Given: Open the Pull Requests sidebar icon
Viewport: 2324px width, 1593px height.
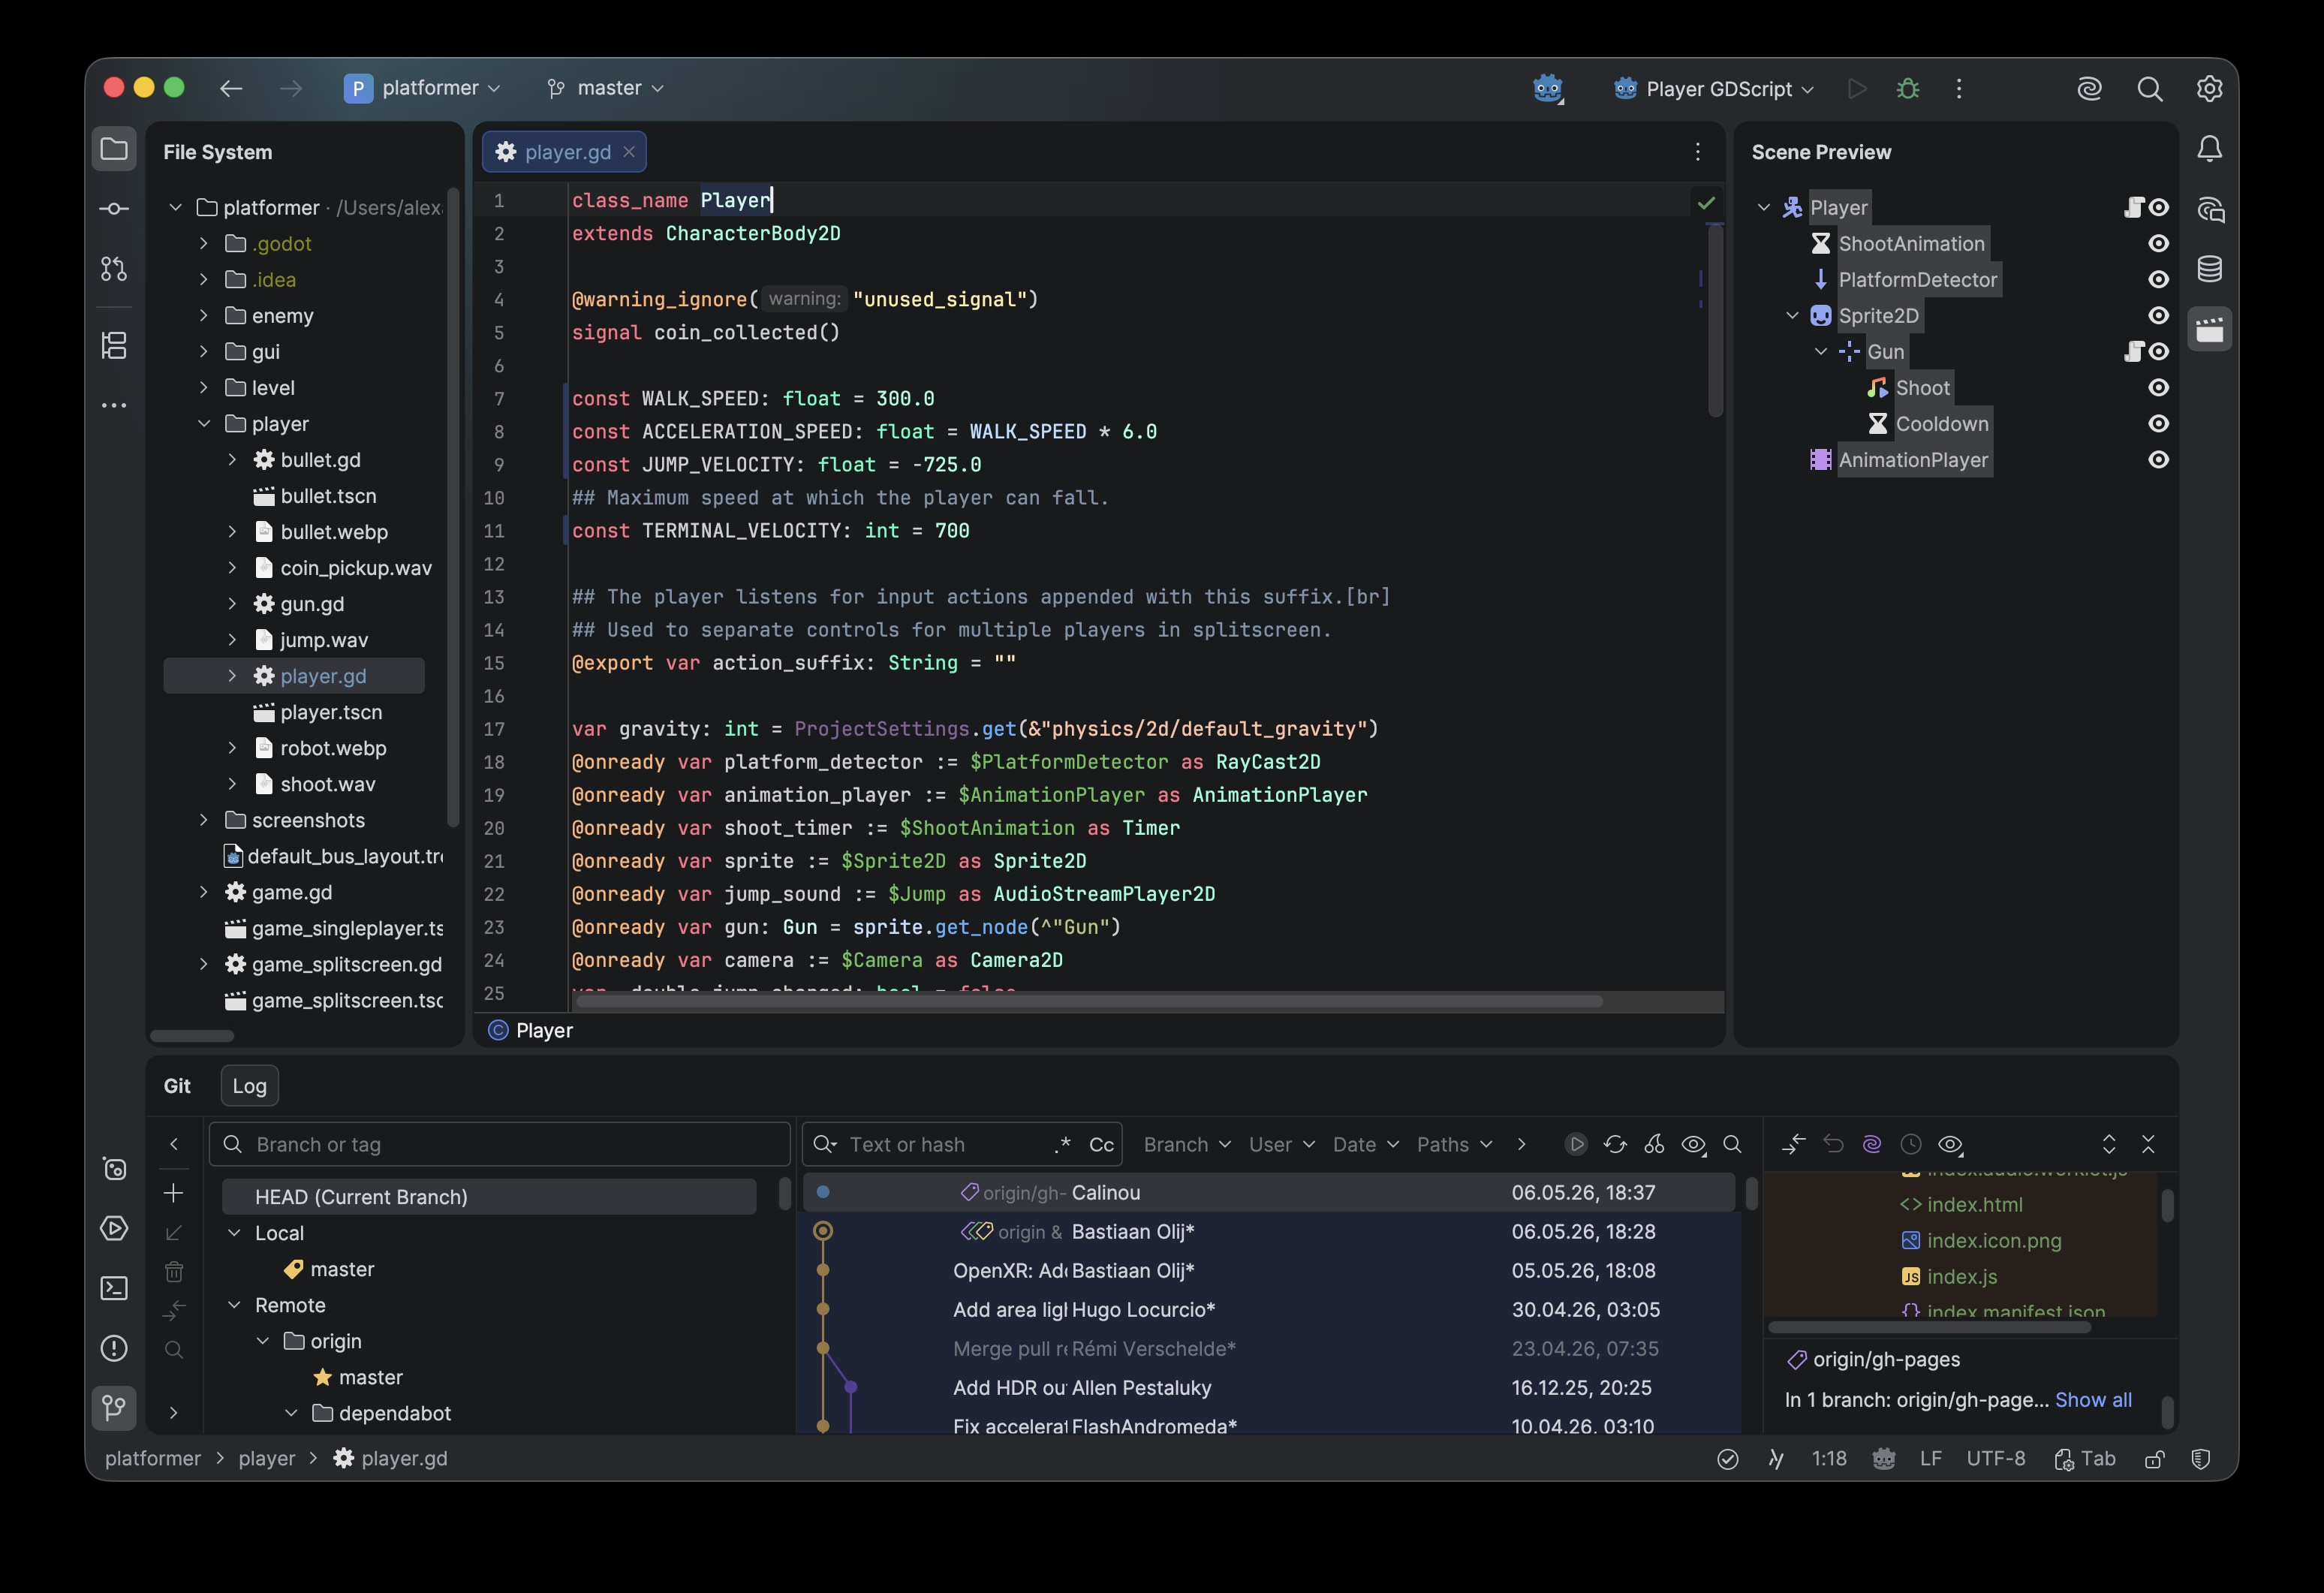Looking at the screenshot, I should [x=114, y=268].
